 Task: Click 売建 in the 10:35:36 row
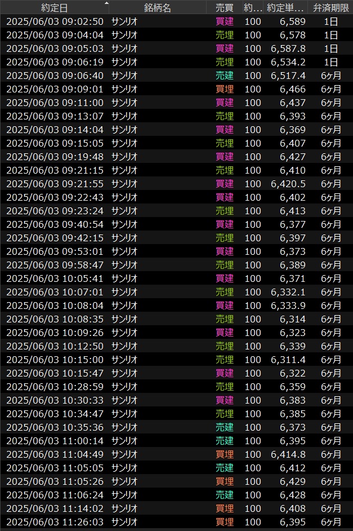point(225,427)
